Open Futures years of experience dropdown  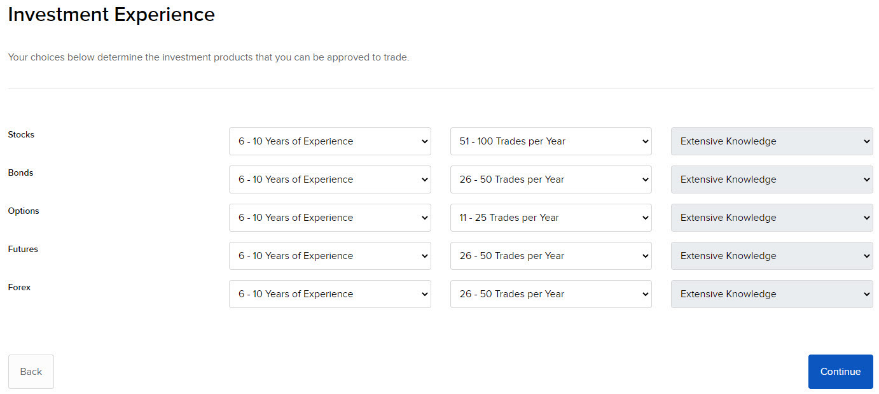[x=329, y=256]
